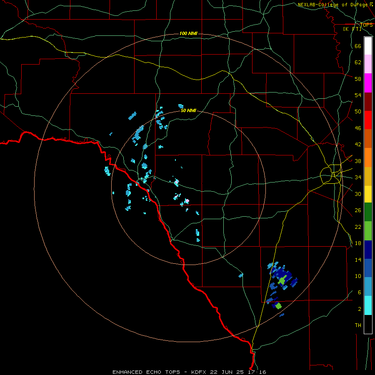This screenshot has width=375, height=375.
Task: Click the navy blue legend band
Action: pos(368,250)
